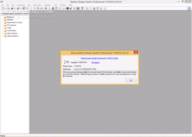
Task: Open dropdown arrow next to Open folder icon
Action: point(15,8)
